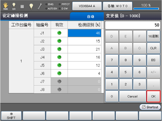162x121 pixels.
Task: Click the Shortcut arrow button
Action: click(x=150, y=107)
